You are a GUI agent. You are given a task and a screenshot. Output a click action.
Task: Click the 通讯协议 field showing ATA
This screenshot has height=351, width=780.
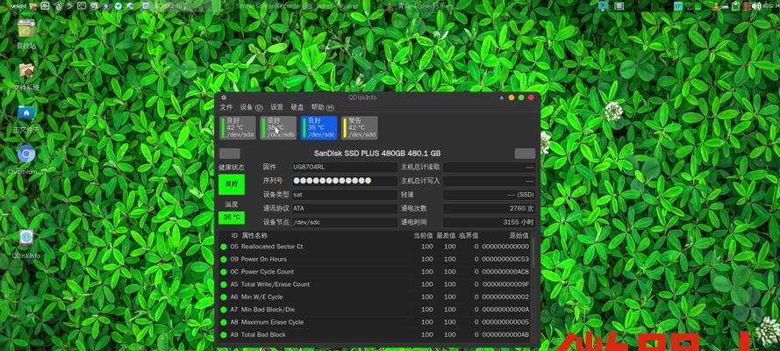point(345,209)
